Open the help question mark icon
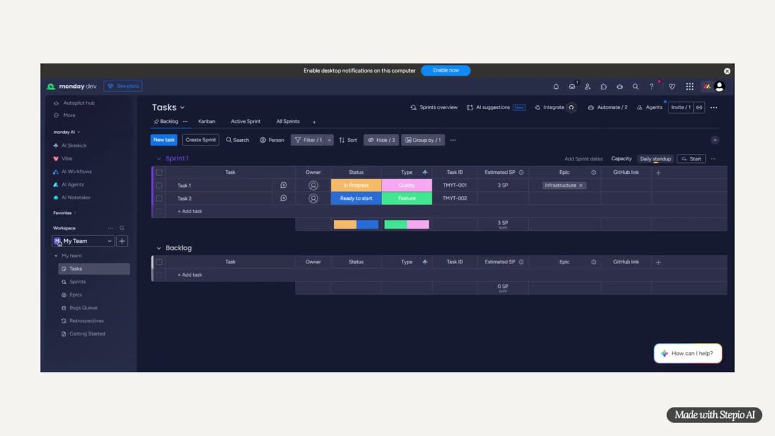 point(651,87)
